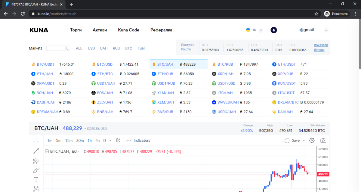This screenshot has width=361, height=192.
Task: Show ALL markets filter
Action: (x=79, y=48)
